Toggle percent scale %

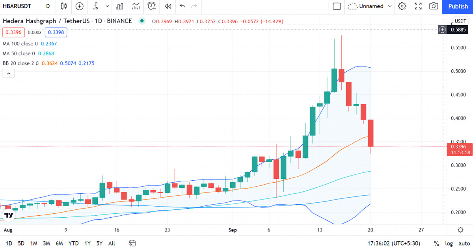point(436,243)
